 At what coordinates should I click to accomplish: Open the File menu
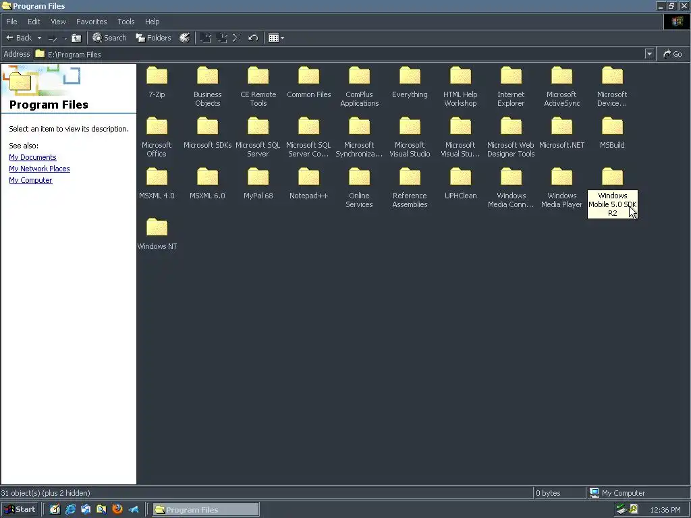(x=12, y=22)
